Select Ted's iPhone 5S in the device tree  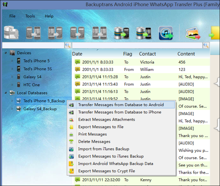coord(38,69)
